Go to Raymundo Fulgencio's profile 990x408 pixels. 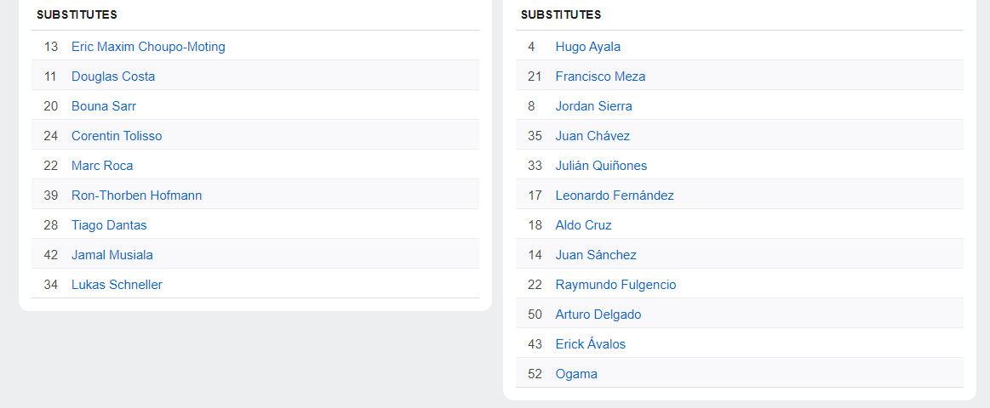pos(615,285)
